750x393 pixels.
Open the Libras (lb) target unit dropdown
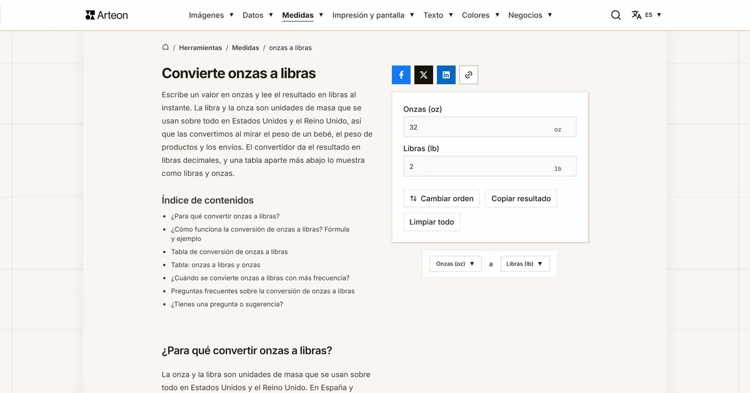(x=525, y=264)
